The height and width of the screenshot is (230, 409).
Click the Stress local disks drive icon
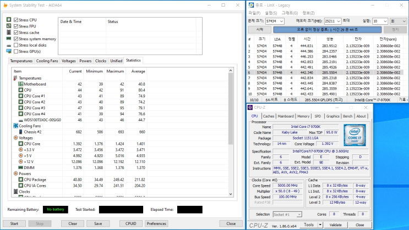(x=9, y=45)
